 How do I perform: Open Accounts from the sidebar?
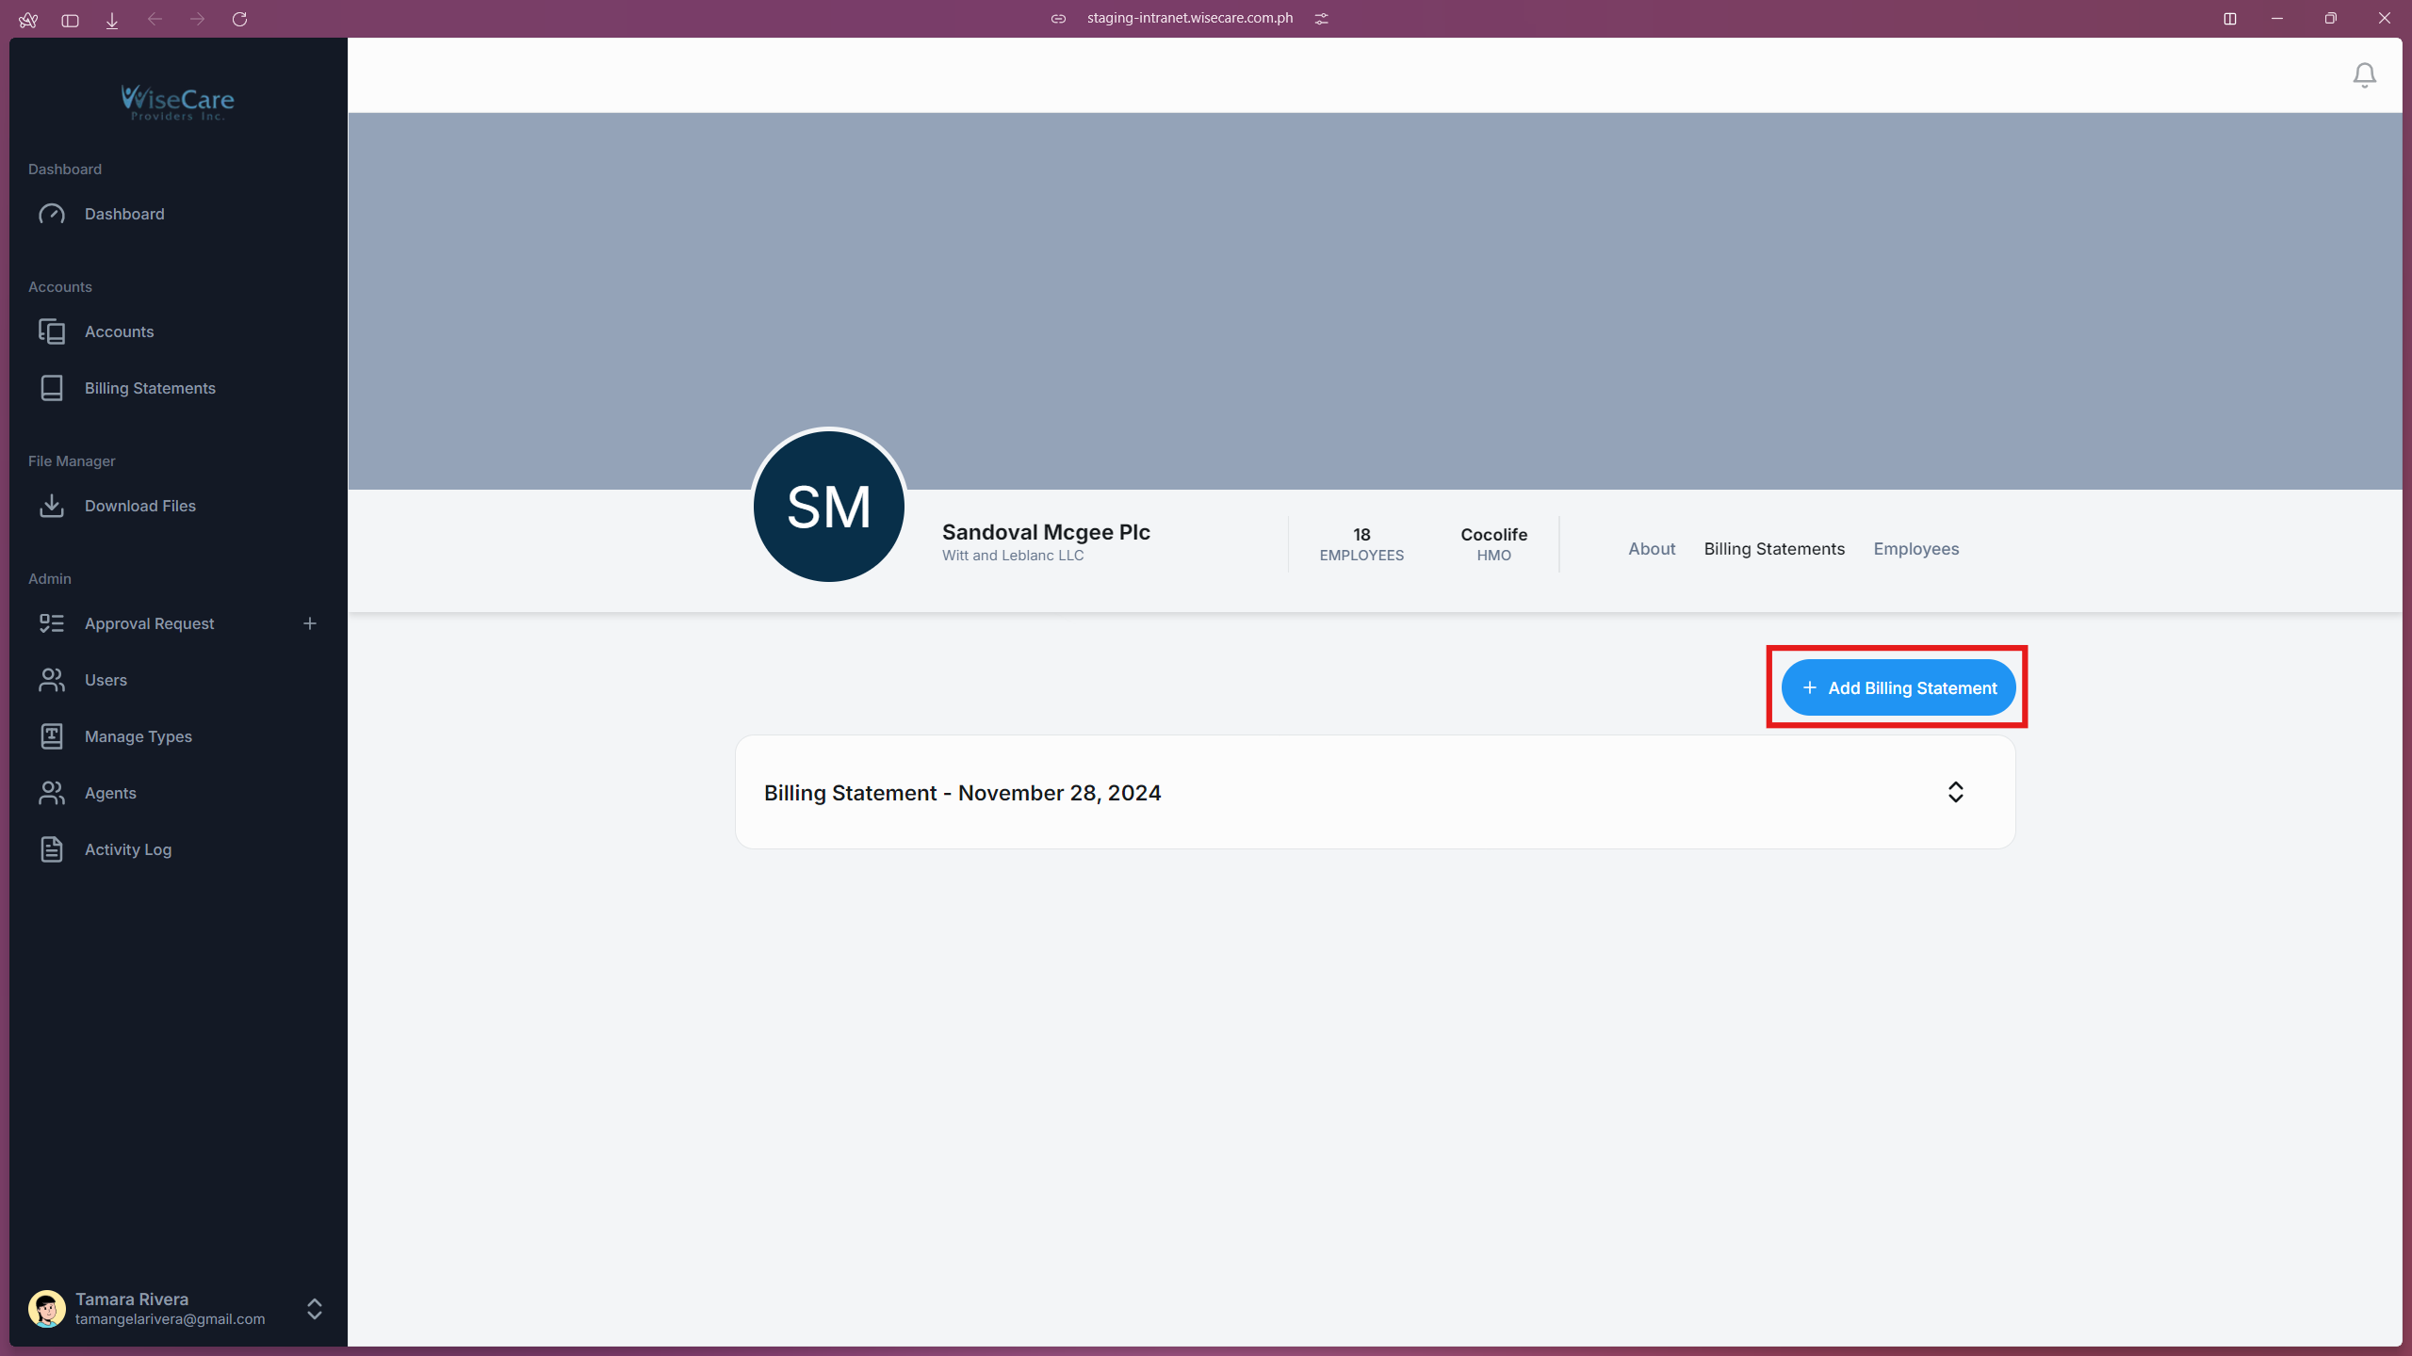coord(119,331)
